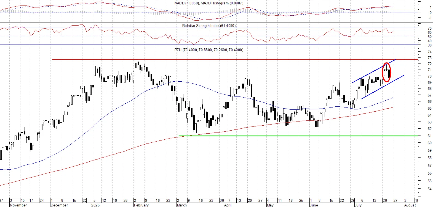Select the 58 price axis label
The height and width of the screenshot is (207, 433).
[x=430, y=158]
